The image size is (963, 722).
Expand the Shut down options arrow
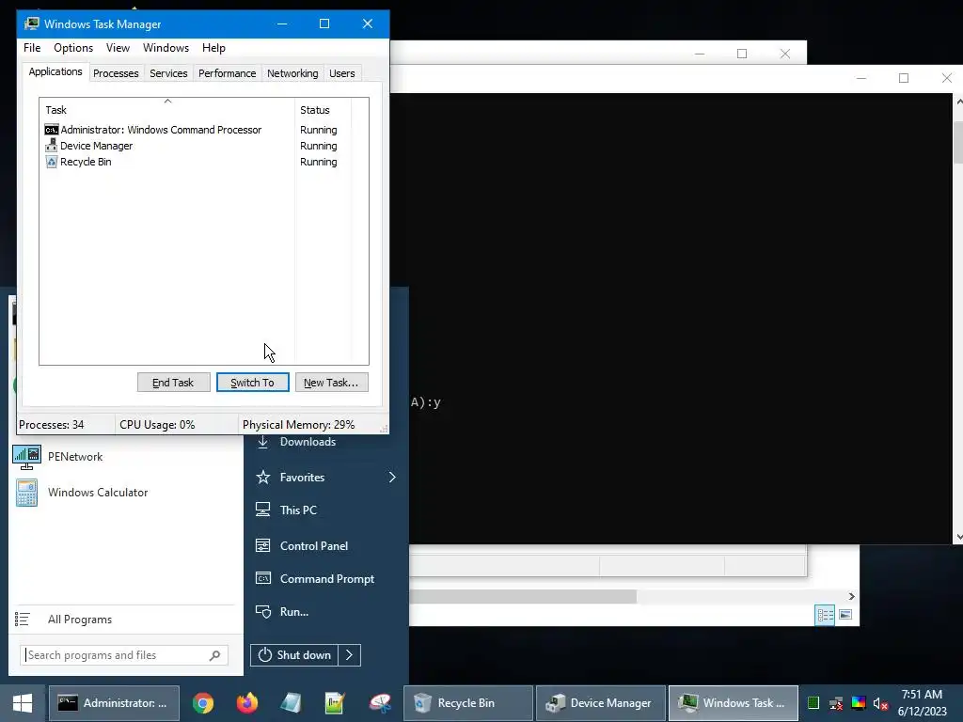click(x=350, y=655)
